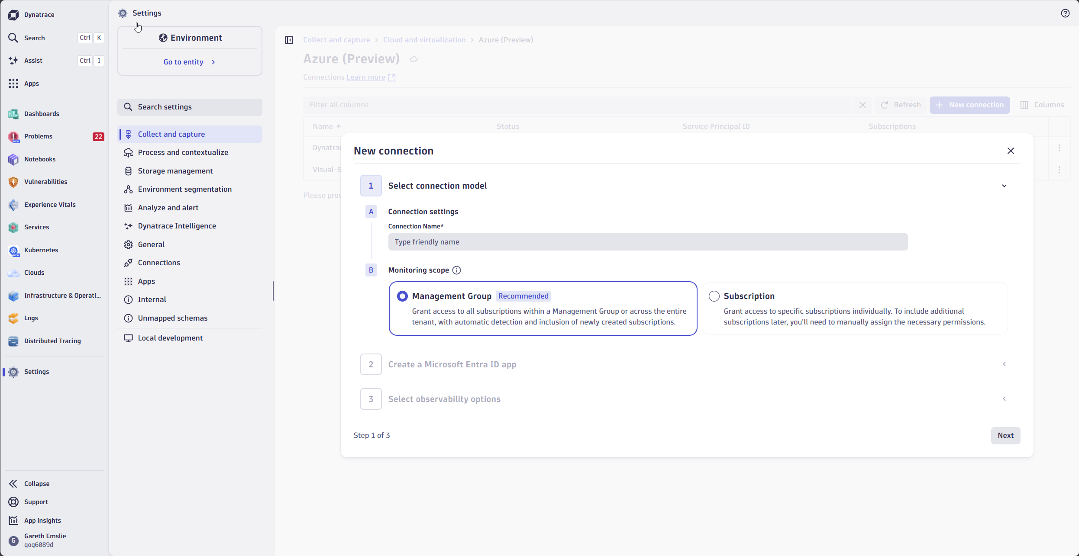Open Local development settings
Image resolution: width=1079 pixels, height=556 pixels.
point(190,338)
